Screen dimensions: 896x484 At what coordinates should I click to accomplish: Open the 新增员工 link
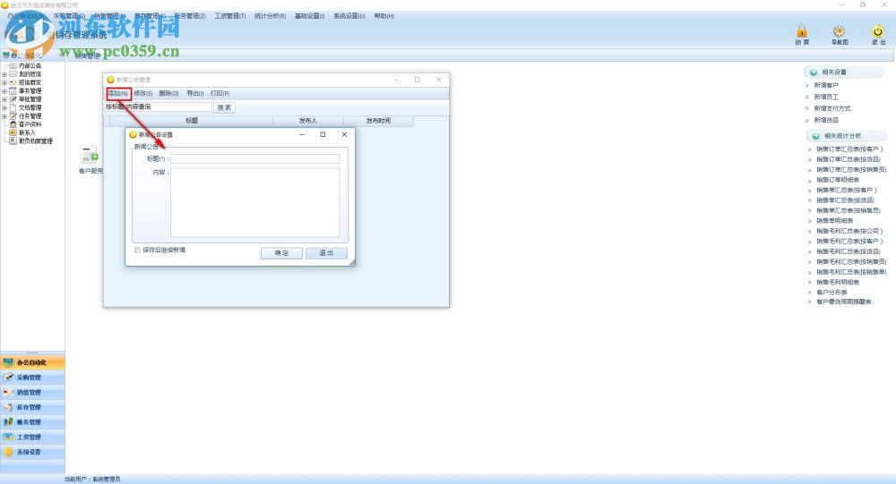[826, 97]
